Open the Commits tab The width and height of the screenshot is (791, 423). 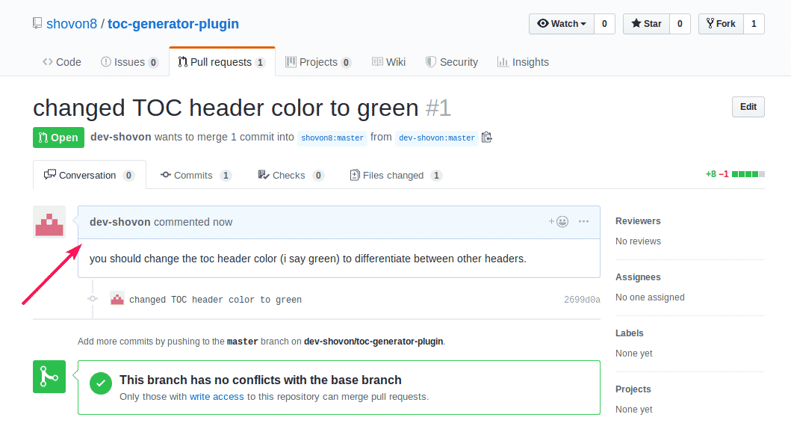click(x=196, y=175)
